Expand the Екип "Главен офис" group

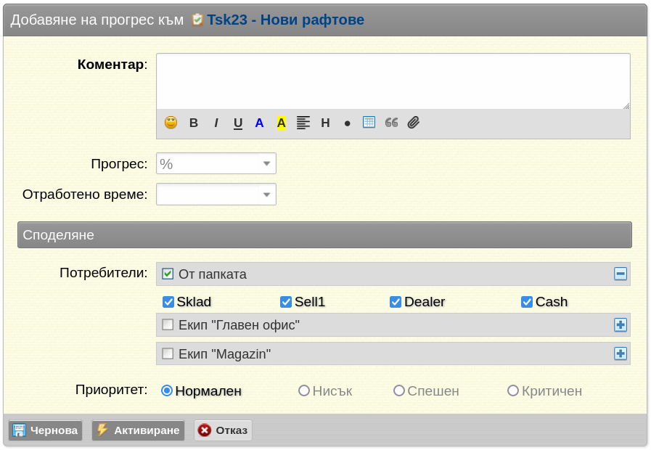coord(621,325)
